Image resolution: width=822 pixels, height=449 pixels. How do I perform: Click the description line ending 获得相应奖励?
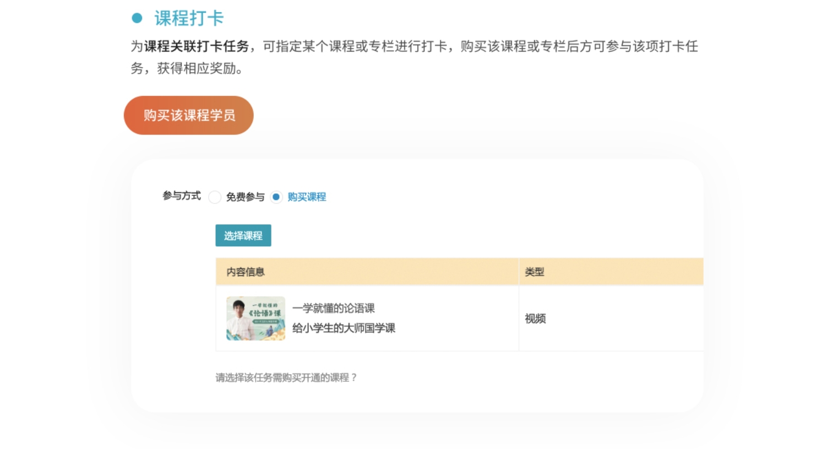(x=186, y=68)
